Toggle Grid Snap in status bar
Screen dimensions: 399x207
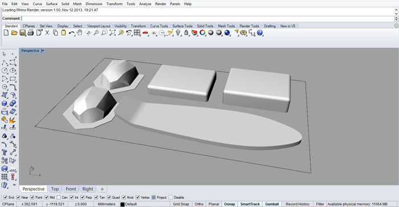point(181,204)
